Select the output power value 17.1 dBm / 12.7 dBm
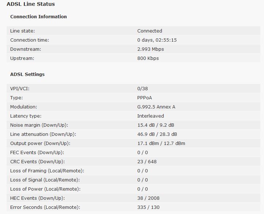264x214 pixels. pyautogui.click(x=161, y=144)
